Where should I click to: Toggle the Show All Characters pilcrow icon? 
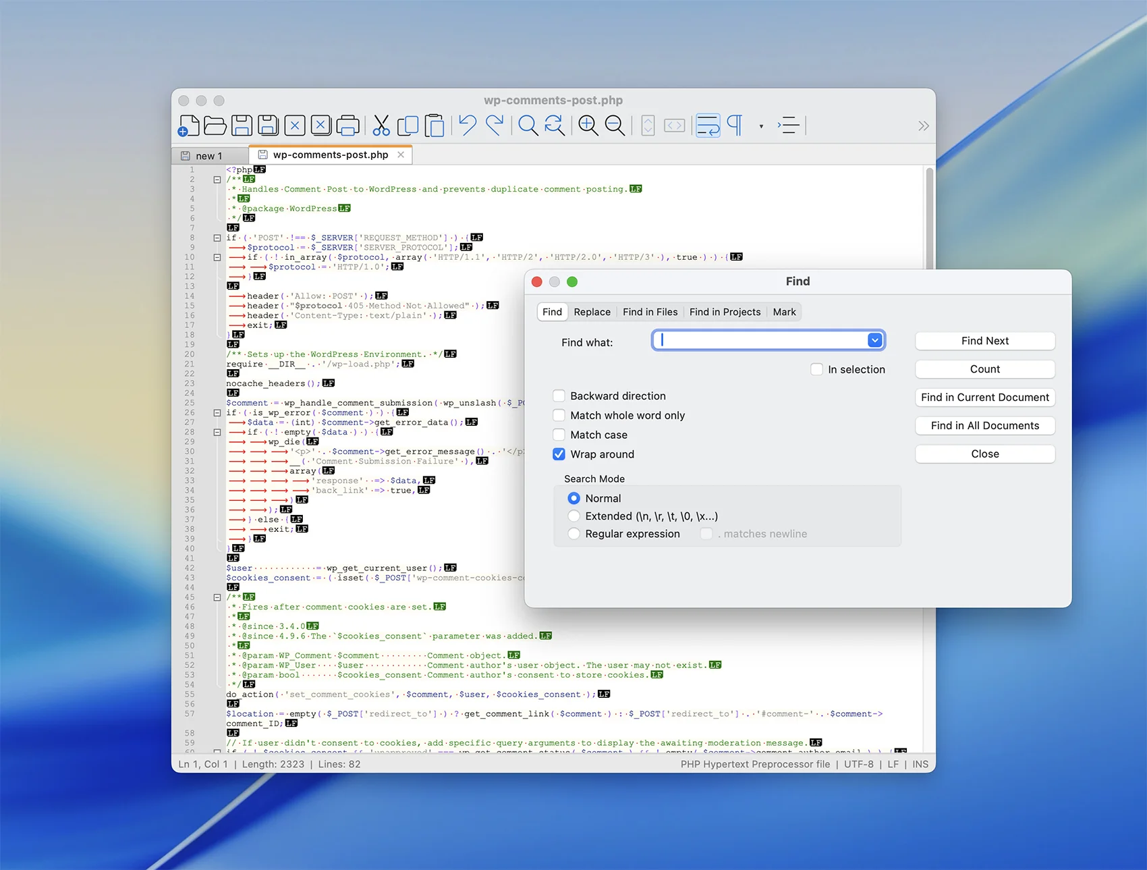pyautogui.click(x=735, y=126)
